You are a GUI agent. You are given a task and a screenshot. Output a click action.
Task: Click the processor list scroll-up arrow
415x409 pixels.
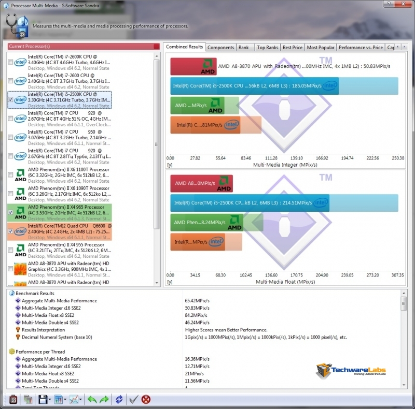(x=157, y=56)
